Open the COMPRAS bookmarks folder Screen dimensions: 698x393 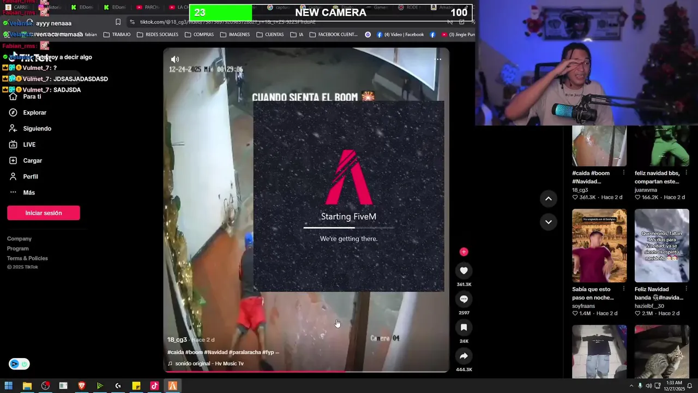tap(199, 34)
